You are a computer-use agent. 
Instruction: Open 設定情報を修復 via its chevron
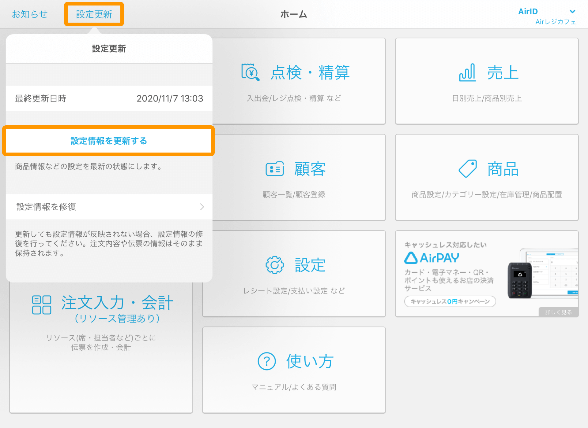(201, 207)
